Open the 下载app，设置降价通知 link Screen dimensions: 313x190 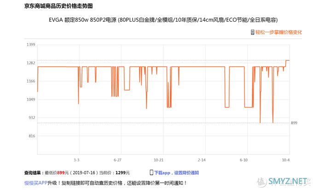pyautogui.click(x=176, y=172)
